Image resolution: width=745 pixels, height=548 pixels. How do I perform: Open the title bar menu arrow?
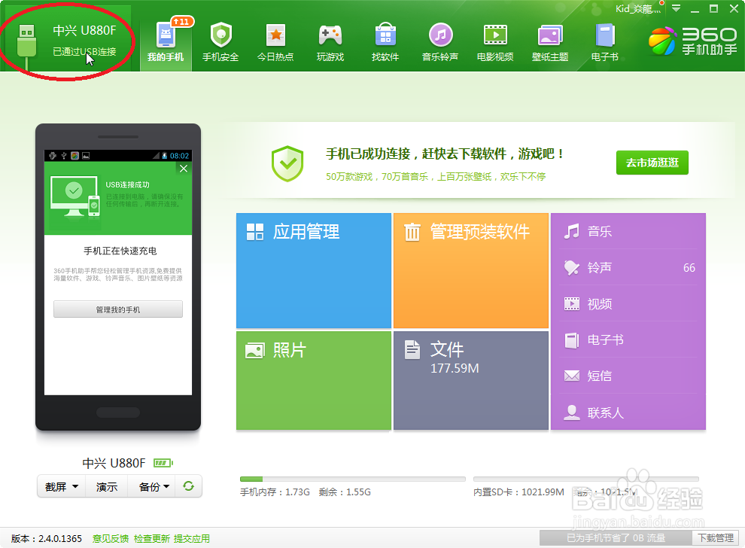tap(677, 9)
